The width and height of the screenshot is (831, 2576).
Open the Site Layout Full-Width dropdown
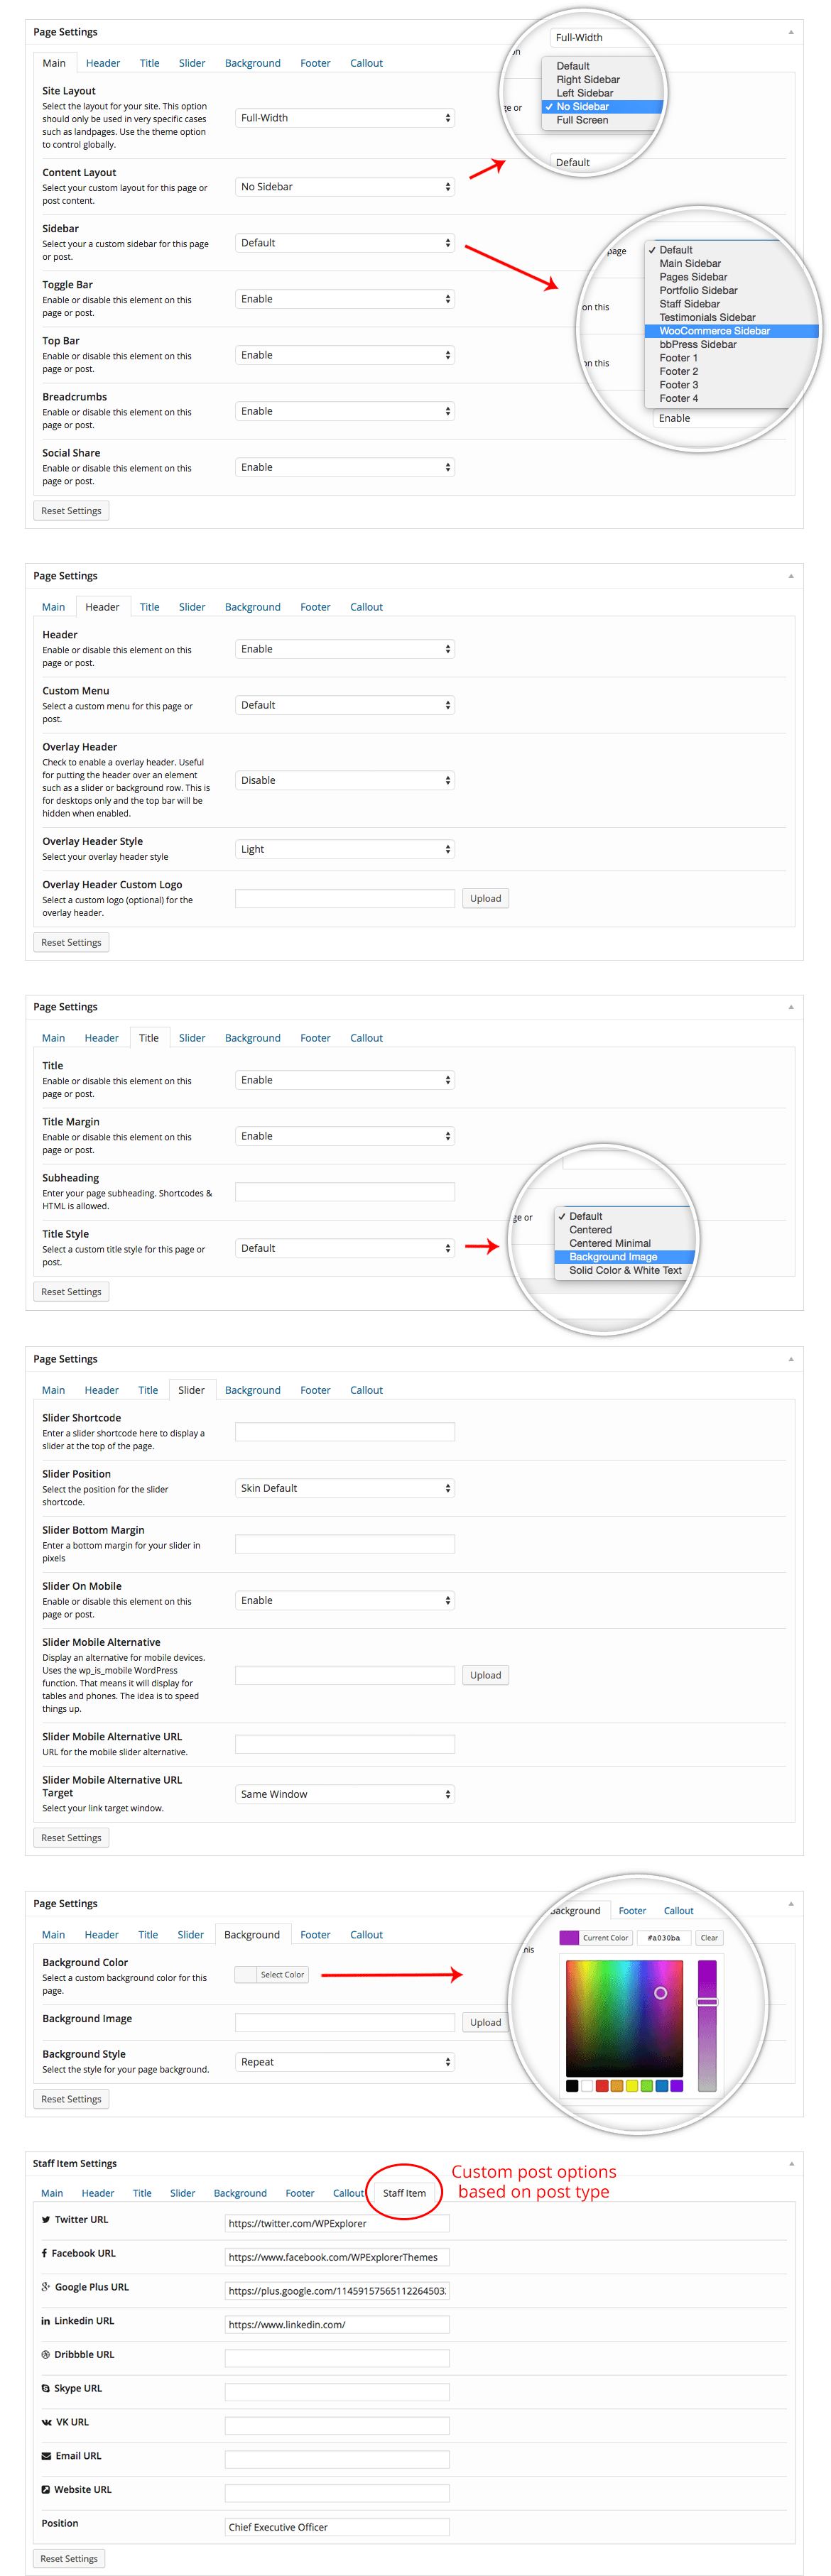[x=344, y=118]
